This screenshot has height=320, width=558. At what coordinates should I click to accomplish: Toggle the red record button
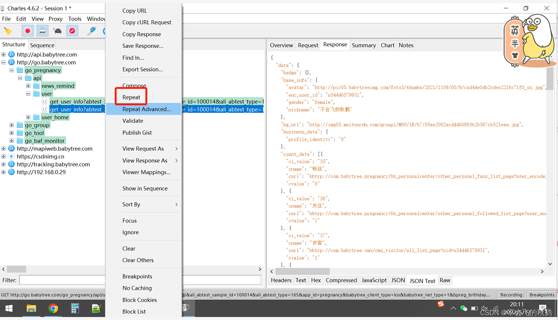28,31
